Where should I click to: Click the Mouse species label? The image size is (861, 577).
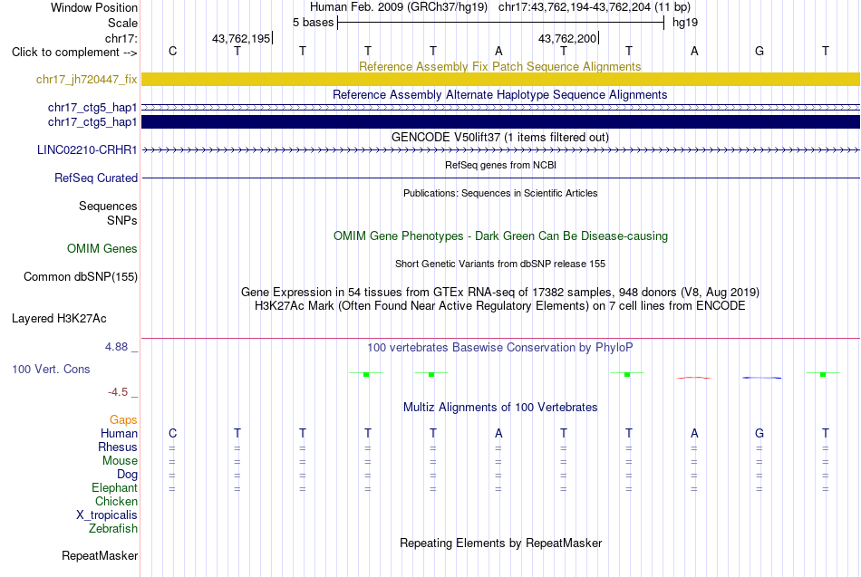[120, 461]
